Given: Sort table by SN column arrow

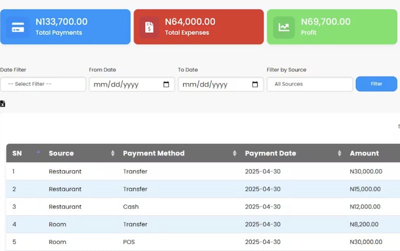Looking at the screenshot, I should (x=38, y=152).
